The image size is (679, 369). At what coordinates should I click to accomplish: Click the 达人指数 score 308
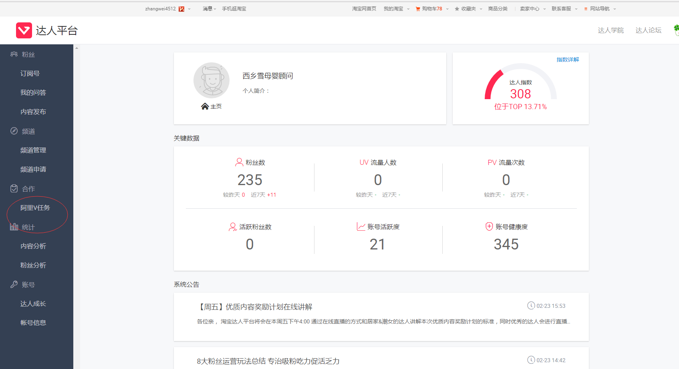[520, 94]
